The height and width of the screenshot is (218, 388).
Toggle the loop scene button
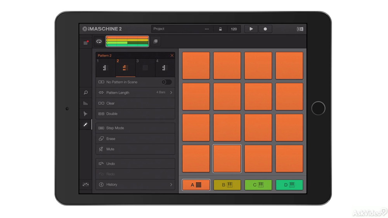click(x=99, y=41)
